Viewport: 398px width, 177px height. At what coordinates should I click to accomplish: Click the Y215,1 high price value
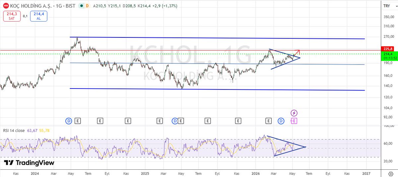pyautogui.click(x=114, y=6)
